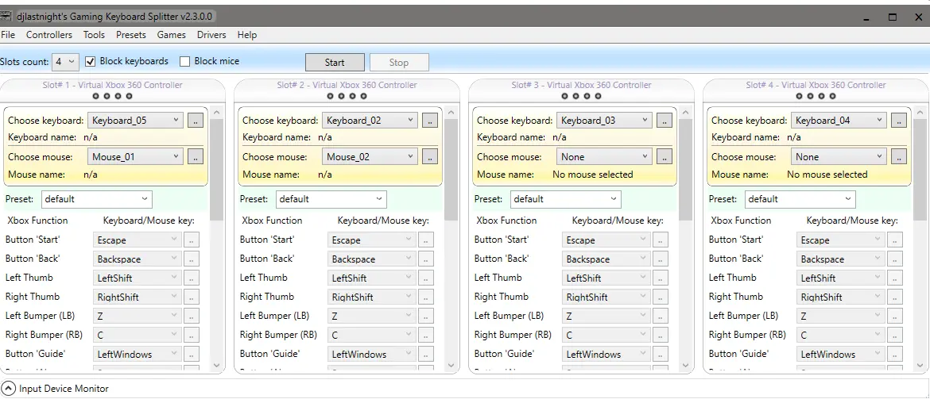Viewport: 930px width, 399px height.
Task: Click '..' button beside Z in Slot 1
Action: pyautogui.click(x=192, y=317)
